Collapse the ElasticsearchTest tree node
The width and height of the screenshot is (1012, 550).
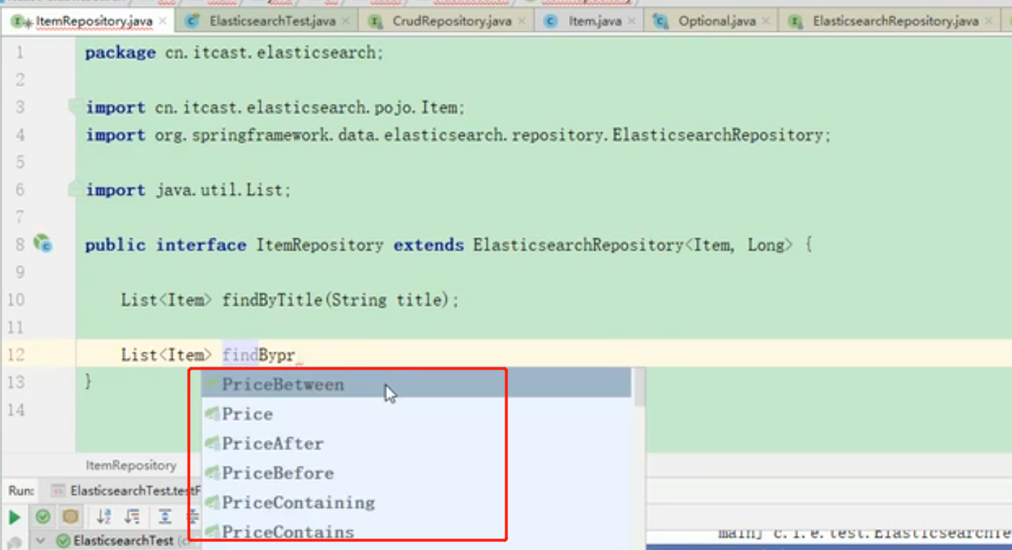[41, 541]
